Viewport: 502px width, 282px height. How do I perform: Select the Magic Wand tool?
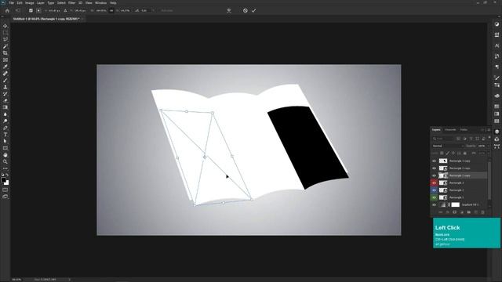point(5,46)
